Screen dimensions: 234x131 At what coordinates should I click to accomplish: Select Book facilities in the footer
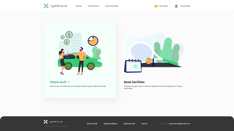pyautogui.click(x=110, y=124)
